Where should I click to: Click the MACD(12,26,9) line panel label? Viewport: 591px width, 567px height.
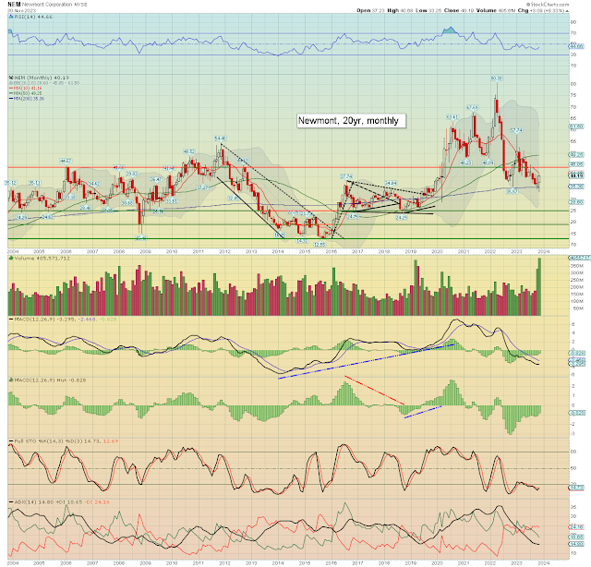[63, 320]
